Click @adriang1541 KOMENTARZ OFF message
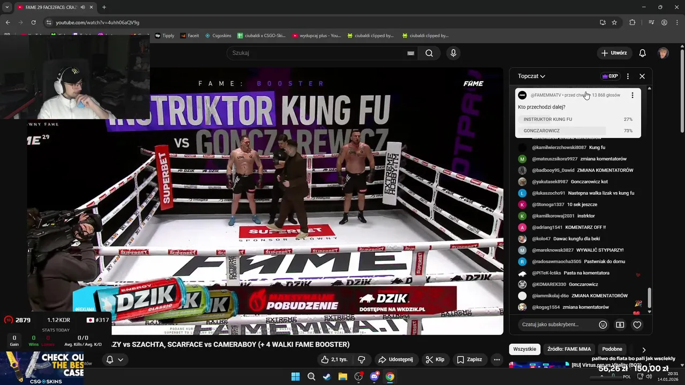The width and height of the screenshot is (685, 385). click(x=578, y=227)
